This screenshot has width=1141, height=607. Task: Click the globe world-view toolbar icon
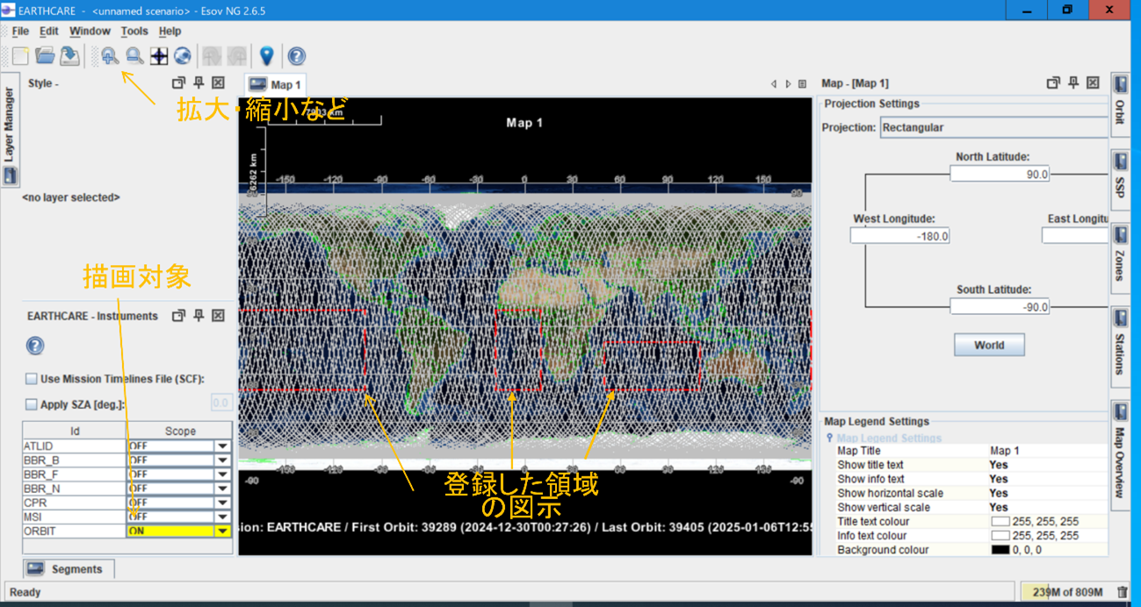pos(183,56)
